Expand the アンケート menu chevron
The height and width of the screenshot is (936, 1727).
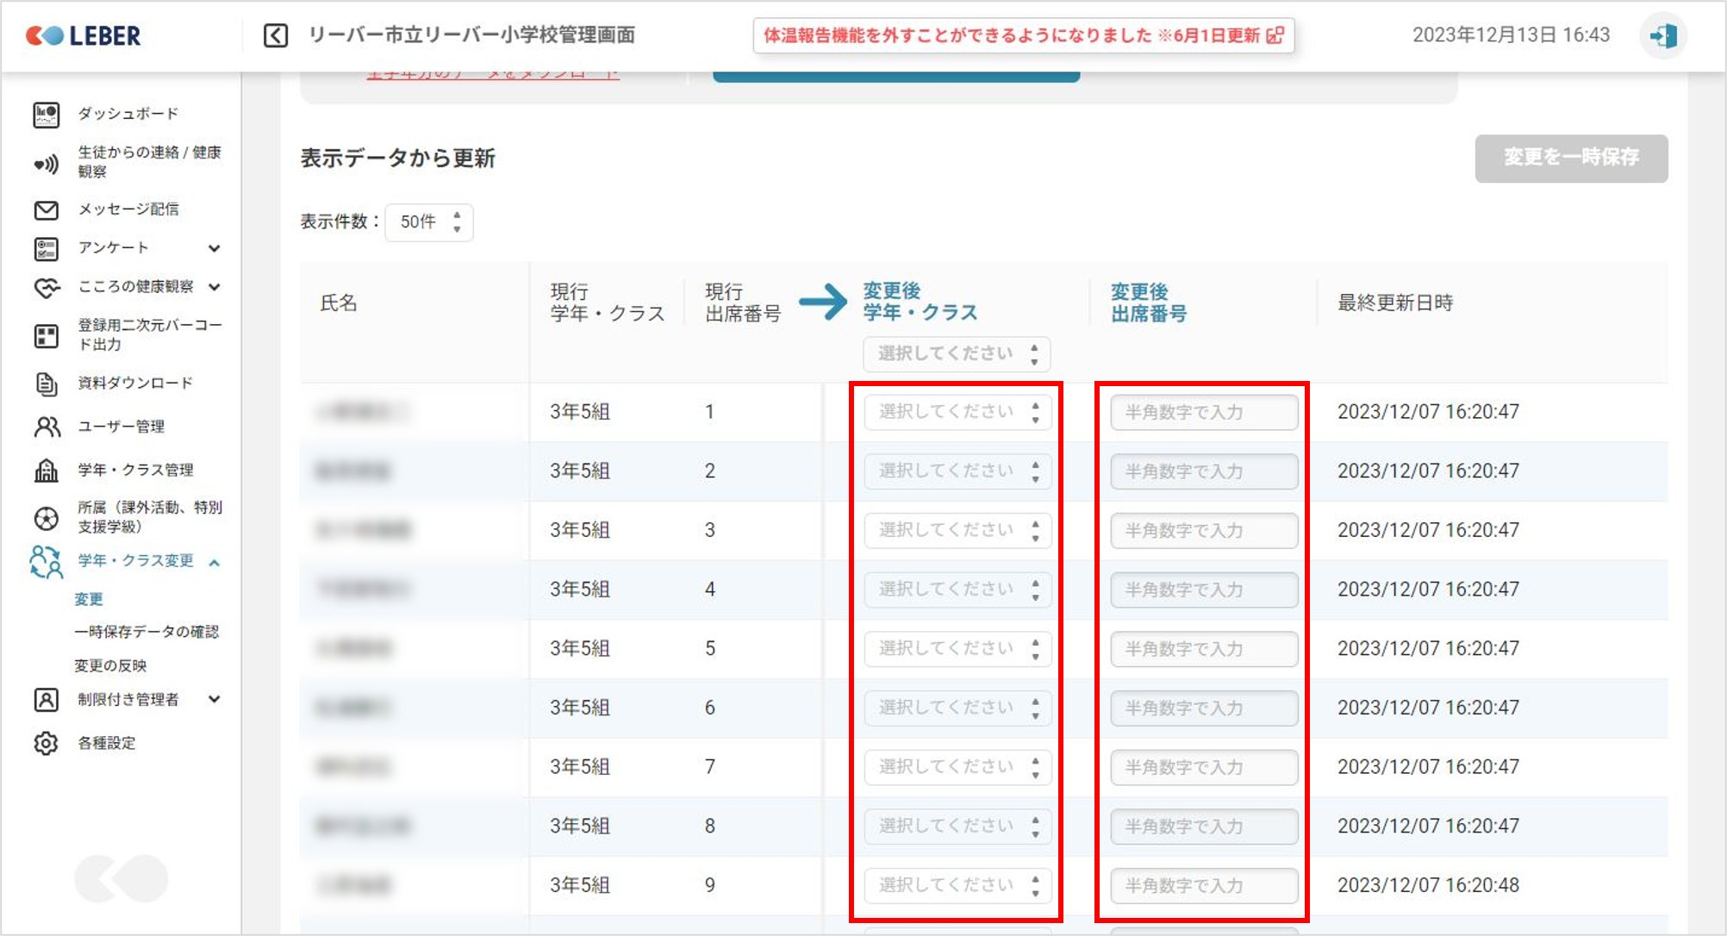pyautogui.click(x=215, y=248)
